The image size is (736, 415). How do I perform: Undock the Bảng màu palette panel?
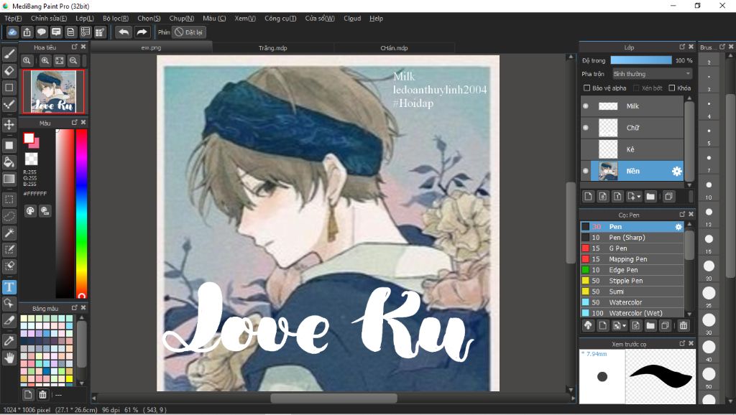[74, 307]
